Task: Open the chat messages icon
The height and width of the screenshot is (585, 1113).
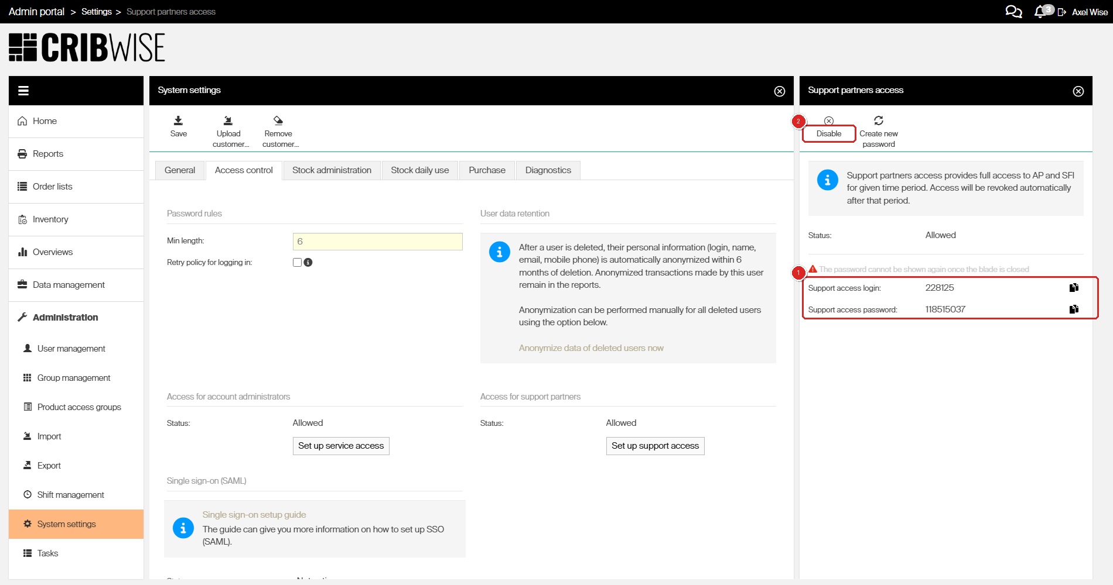Action: pyautogui.click(x=1013, y=12)
